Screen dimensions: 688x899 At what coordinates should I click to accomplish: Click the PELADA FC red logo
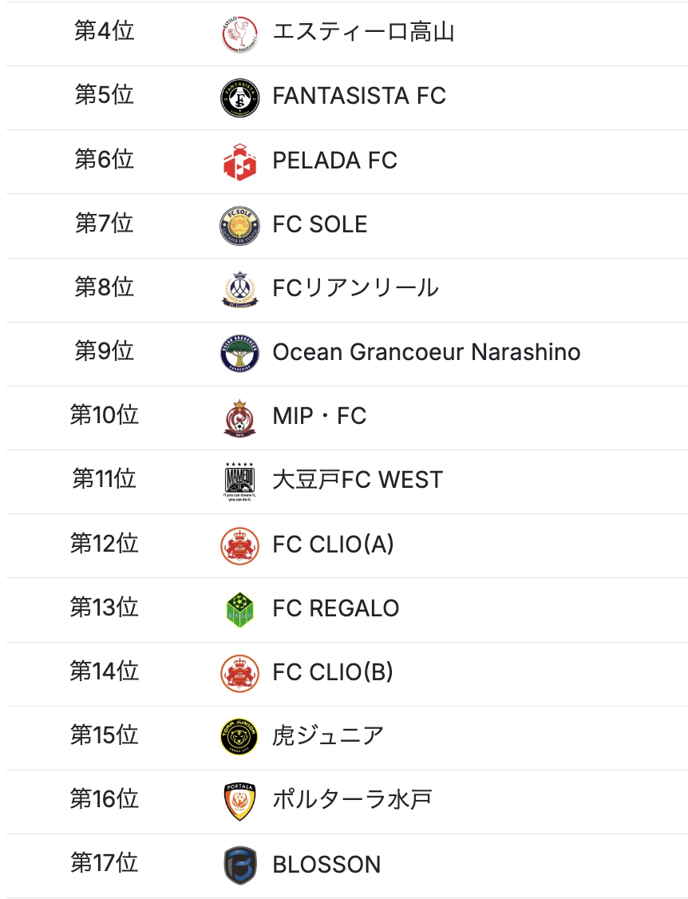pos(239,161)
